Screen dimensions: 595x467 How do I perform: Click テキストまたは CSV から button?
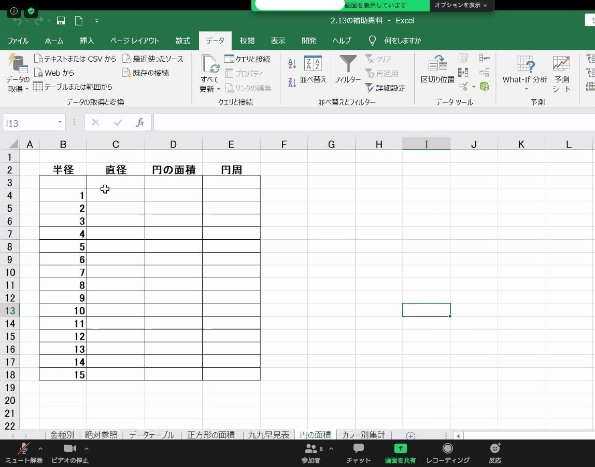click(x=75, y=59)
